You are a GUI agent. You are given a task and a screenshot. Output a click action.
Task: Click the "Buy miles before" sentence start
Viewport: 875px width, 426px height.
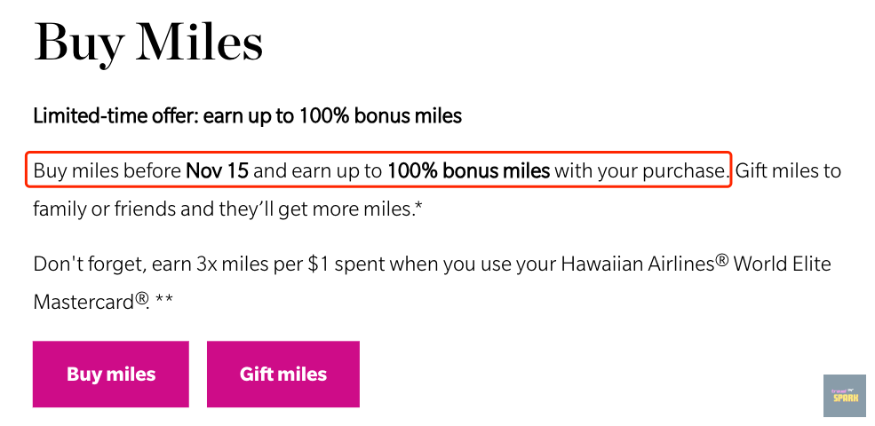click(107, 170)
